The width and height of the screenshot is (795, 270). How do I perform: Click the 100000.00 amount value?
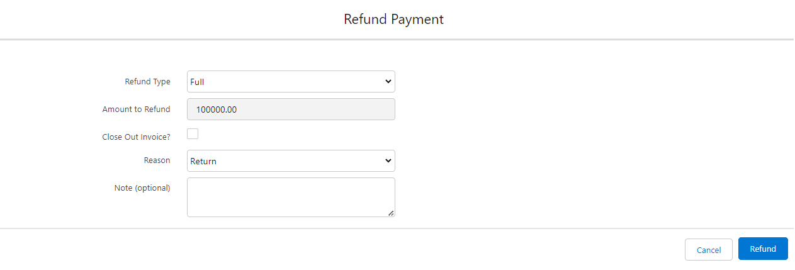click(217, 110)
